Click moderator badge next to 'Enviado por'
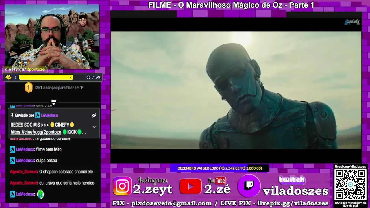Viewport: 370px width, 208px height. coord(38,115)
